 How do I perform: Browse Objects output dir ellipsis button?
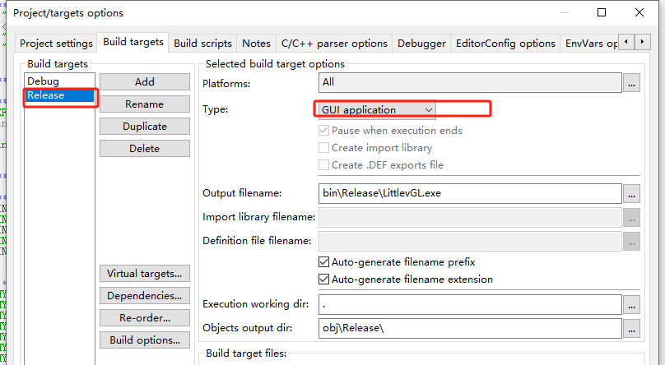pos(631,329)
